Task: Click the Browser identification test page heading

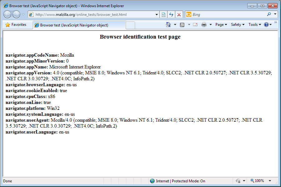Action: pyautogui.click(x=140, y=37)
